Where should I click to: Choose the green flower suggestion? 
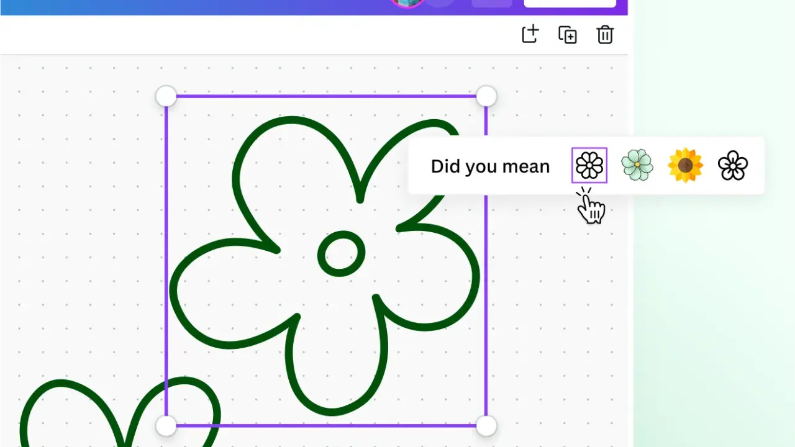(637, 165)
